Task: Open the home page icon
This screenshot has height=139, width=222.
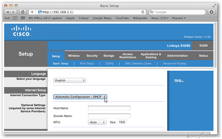Action: coord(23,12)
